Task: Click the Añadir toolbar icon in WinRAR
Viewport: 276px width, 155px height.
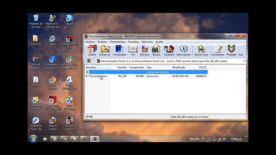Action: pos(92,51)
